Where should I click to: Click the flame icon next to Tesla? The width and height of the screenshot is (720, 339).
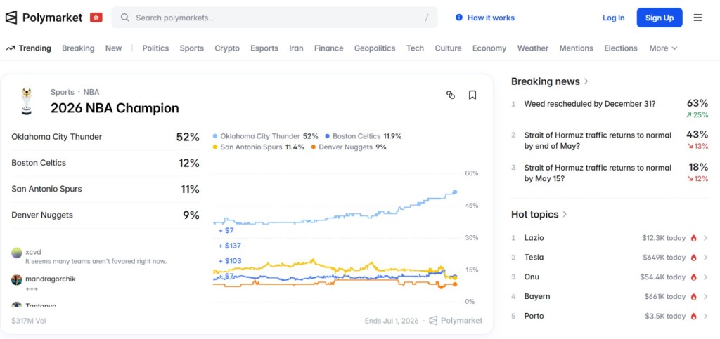click(693, 258)
